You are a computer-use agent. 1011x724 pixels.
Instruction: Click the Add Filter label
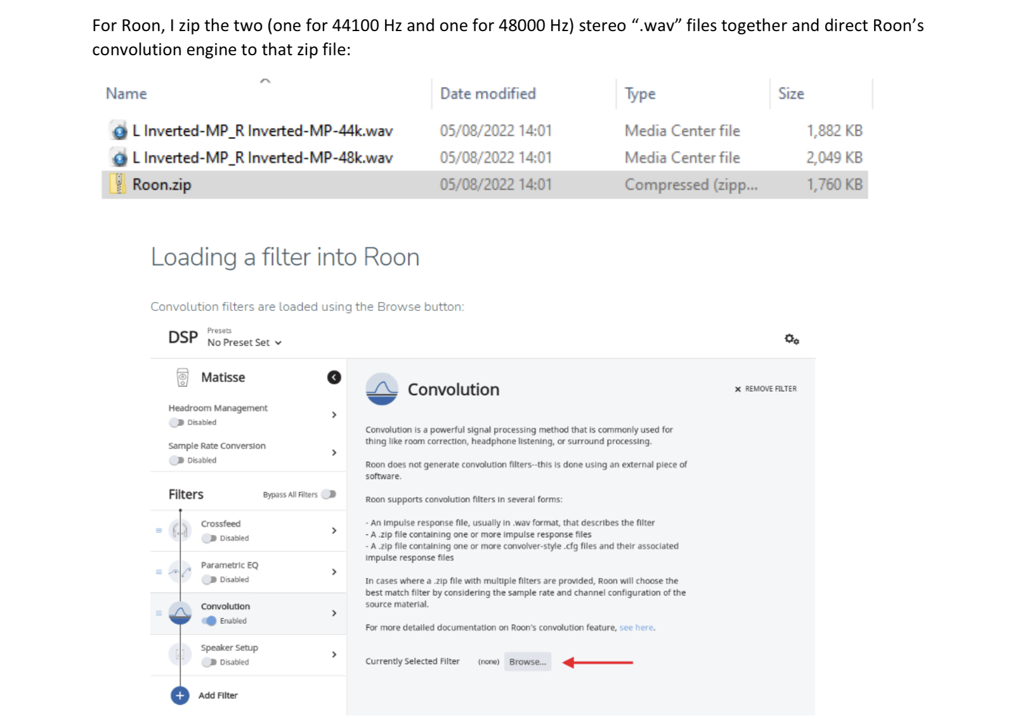218,696
